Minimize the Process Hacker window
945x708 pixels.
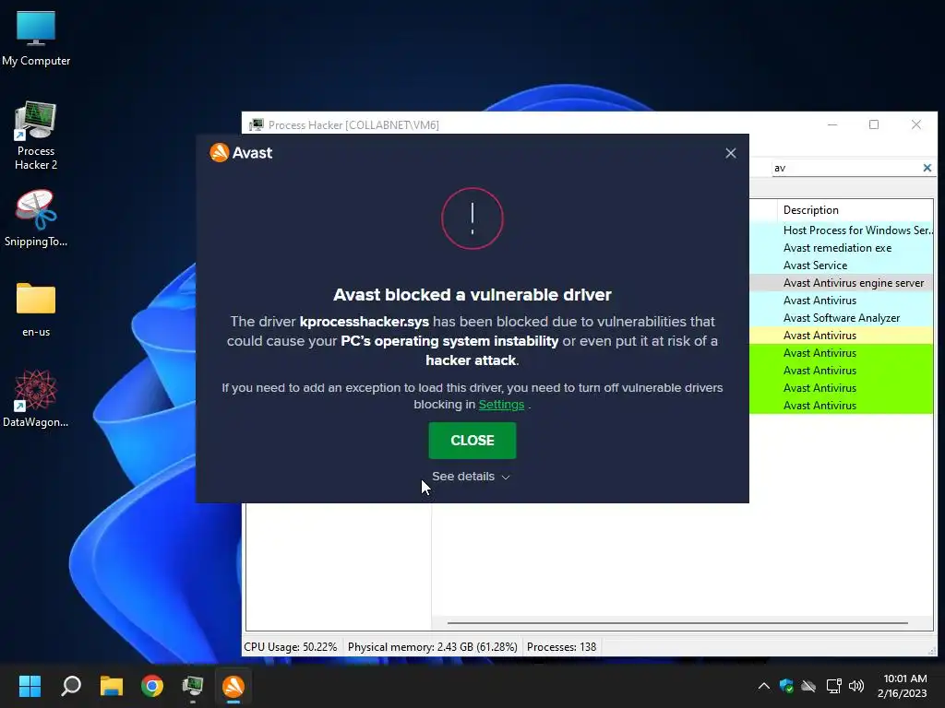pyautogui.click(x=832, y=124)
